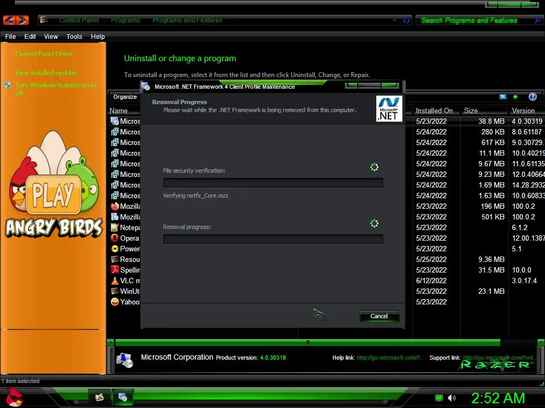Click the shield icon beside Windows features

tap(7, 85)
